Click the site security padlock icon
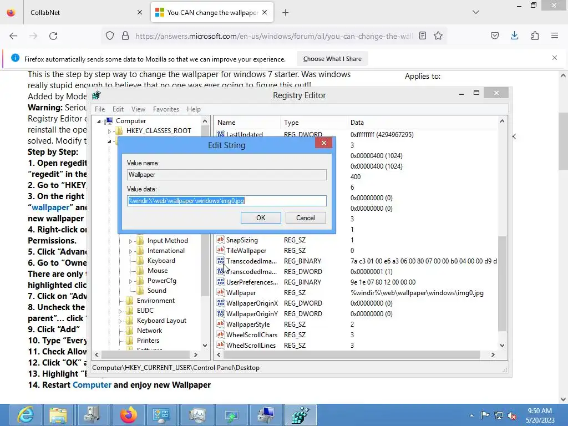The height and width of the screenshot is (426, 568). pyautogui.click(x=125, y=36)
